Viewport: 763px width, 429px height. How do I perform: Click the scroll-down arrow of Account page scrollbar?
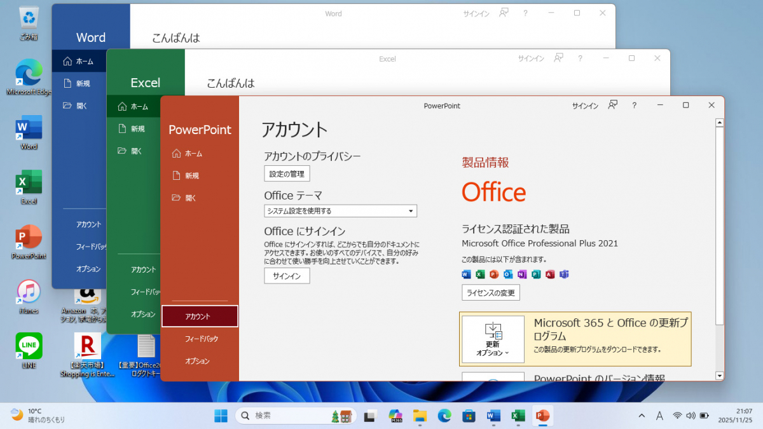(x=719, y=376)
